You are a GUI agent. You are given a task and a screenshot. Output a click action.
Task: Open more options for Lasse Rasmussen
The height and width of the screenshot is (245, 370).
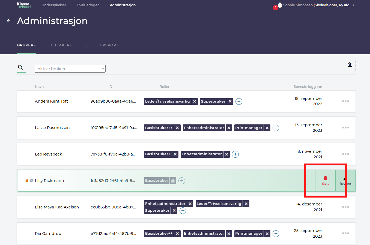(345, 128)
